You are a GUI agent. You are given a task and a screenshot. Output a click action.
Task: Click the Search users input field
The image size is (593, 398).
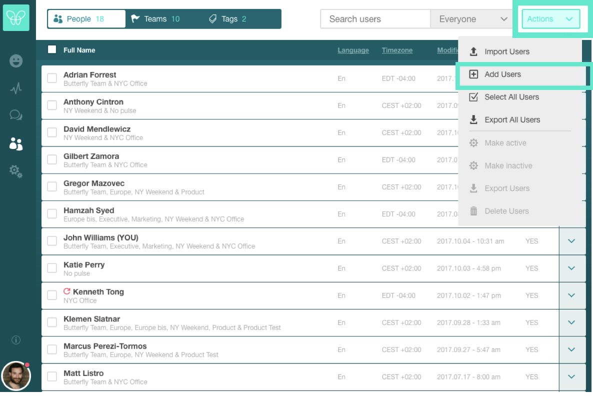375,19
